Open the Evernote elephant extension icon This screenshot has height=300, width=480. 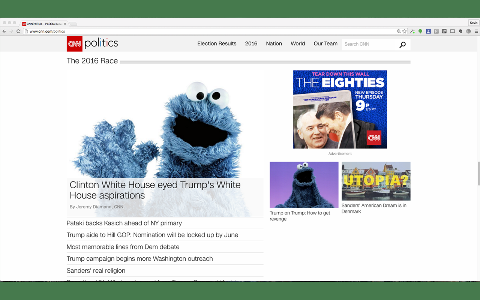click(x=460, y=31)
